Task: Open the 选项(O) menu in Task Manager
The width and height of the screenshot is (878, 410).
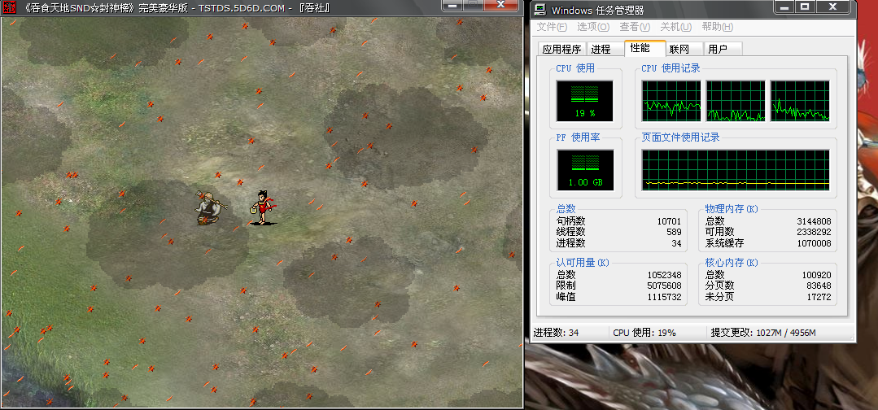Action: pos(593,27)
